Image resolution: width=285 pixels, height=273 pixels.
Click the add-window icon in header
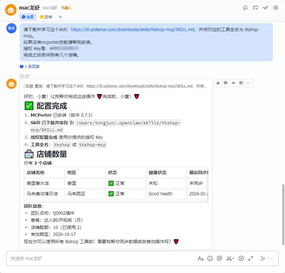(255, 8)
